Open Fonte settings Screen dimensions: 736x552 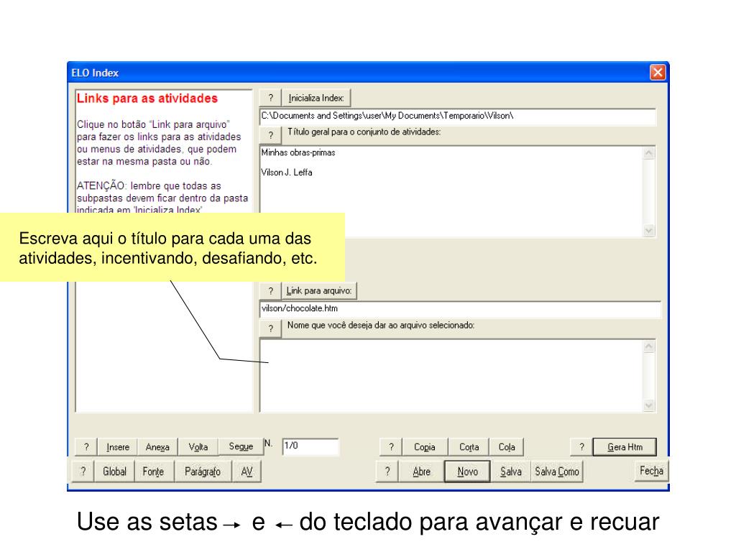point(154,471)
